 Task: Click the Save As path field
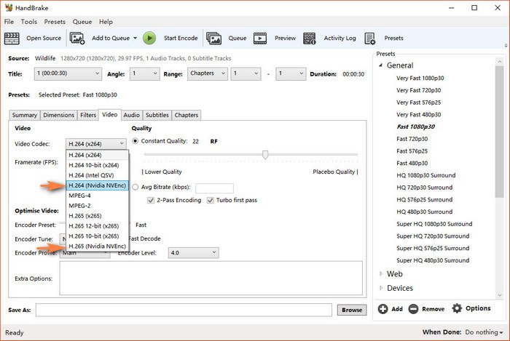click(184, 310)
